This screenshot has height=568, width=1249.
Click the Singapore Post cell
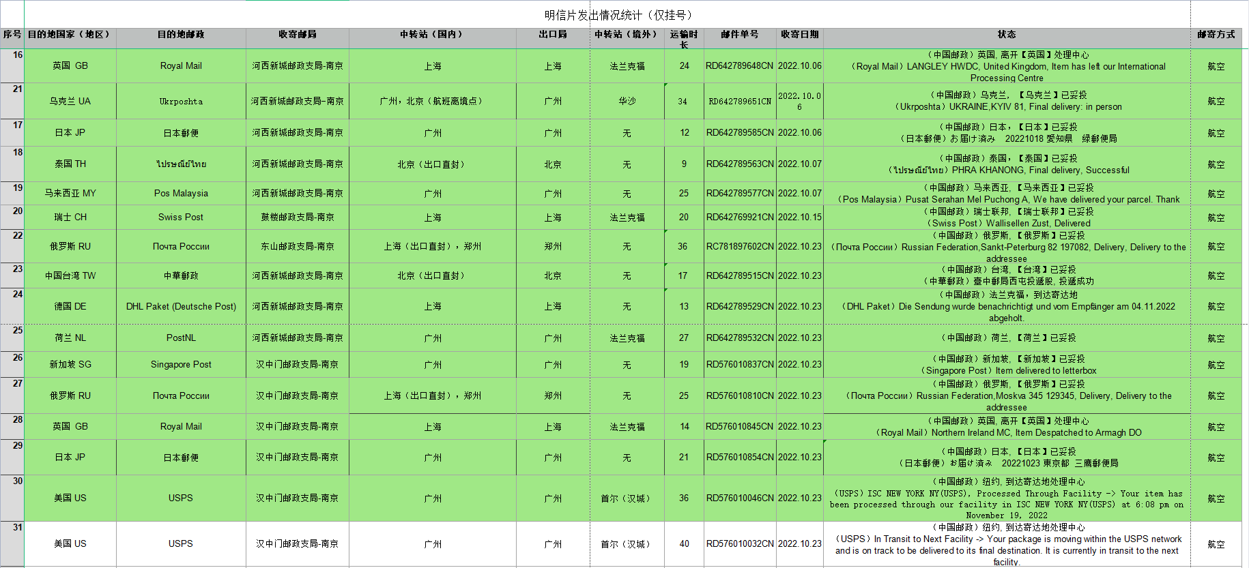click(x=181, y=364)
